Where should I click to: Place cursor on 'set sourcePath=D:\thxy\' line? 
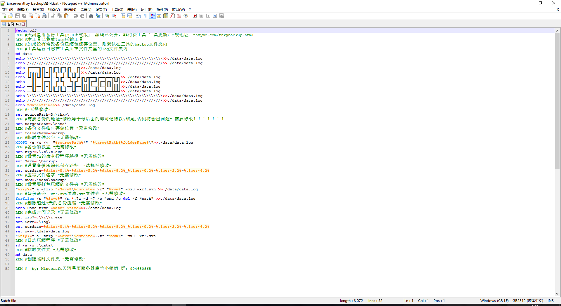(42, 114)
